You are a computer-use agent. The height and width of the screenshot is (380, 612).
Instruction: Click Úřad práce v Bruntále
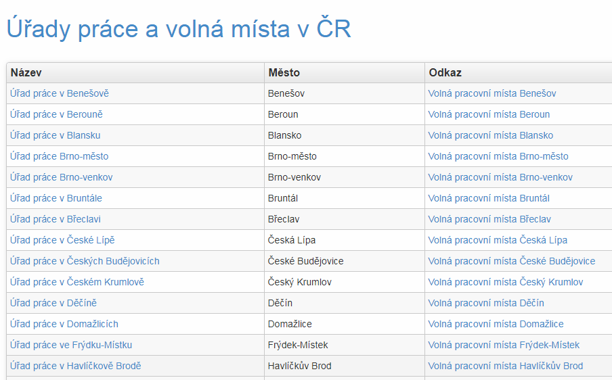pyautogui.click(x=56, y=198)
